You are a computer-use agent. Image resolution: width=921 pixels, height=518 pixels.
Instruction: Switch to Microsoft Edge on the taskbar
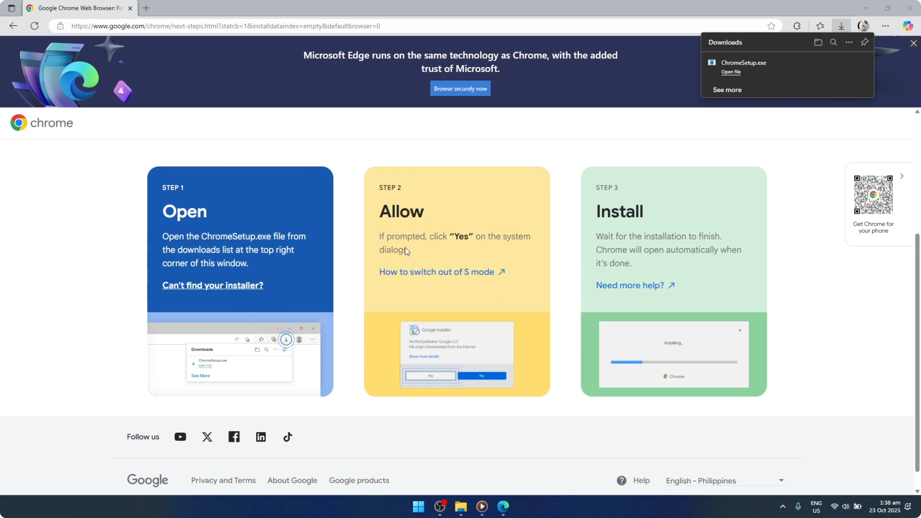click(503, 506)
